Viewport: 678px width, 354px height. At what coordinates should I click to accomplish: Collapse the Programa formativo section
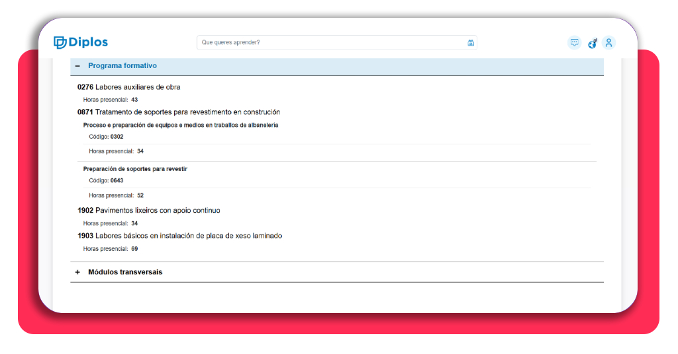coord(78,66)
